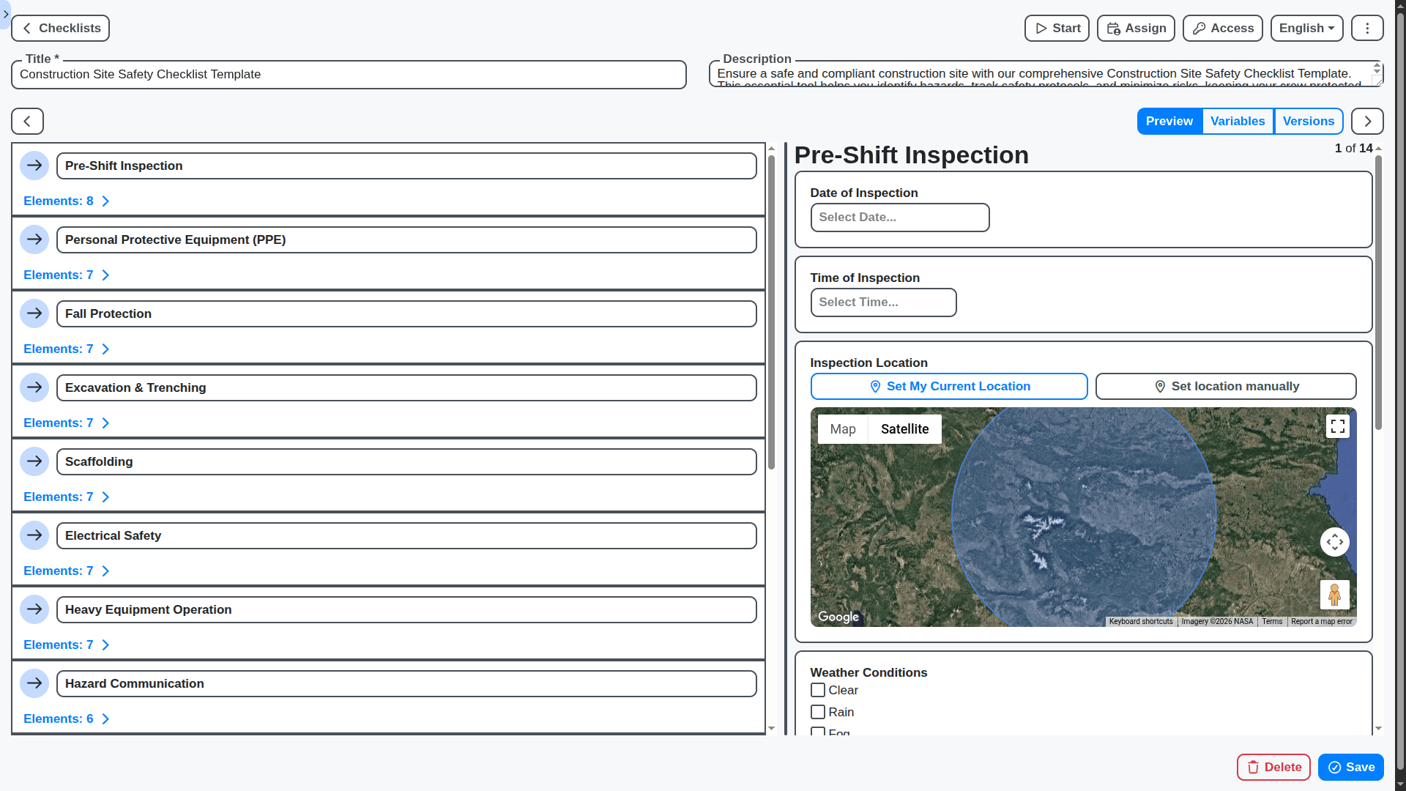
Task: Expand Elements: 6 under Hazard Communication
Action: pyautogui.click(x=66, y=719)
